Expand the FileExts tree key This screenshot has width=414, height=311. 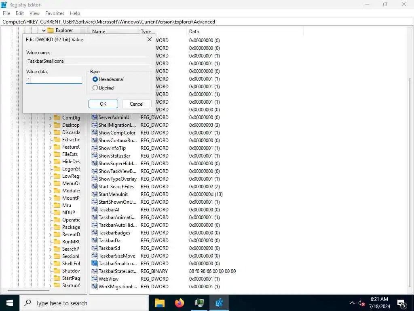point(51,154)
